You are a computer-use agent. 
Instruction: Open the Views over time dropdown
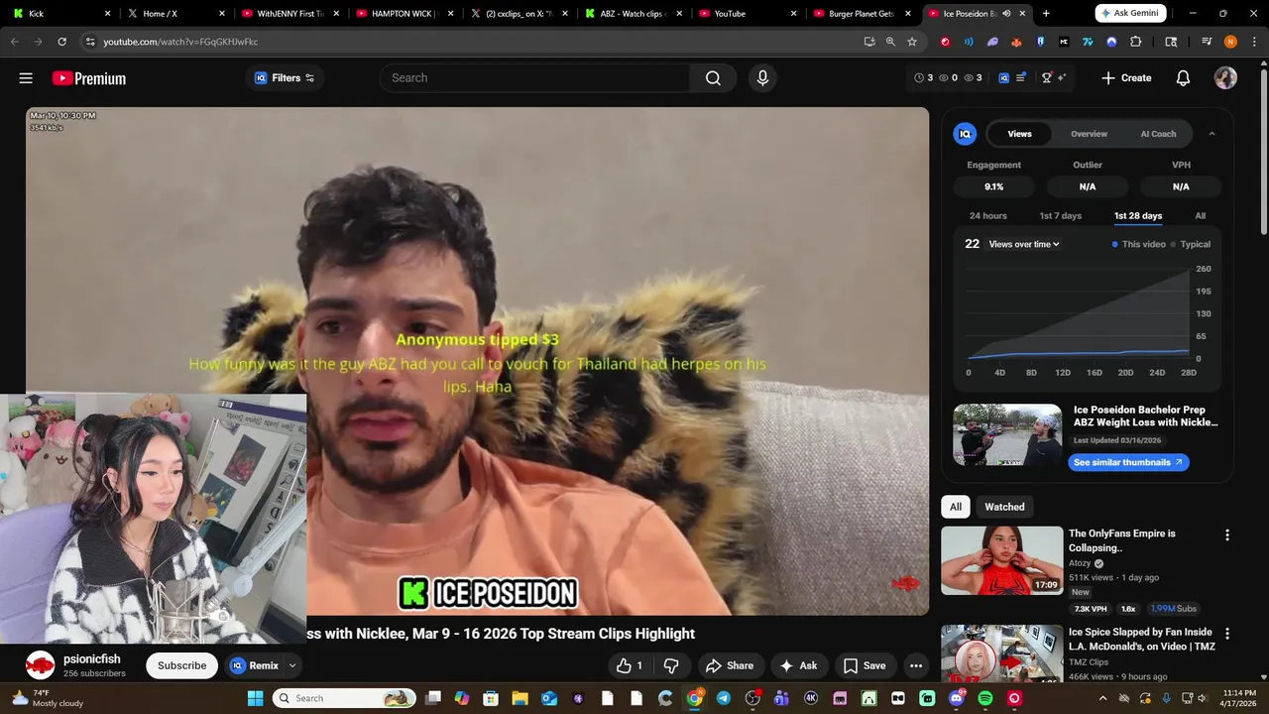[1024, 244]
